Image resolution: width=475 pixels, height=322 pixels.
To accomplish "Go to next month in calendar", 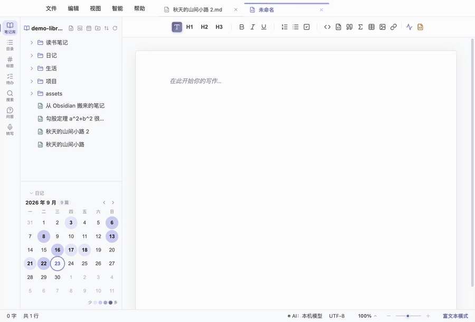I will click(x=113, y=202).
